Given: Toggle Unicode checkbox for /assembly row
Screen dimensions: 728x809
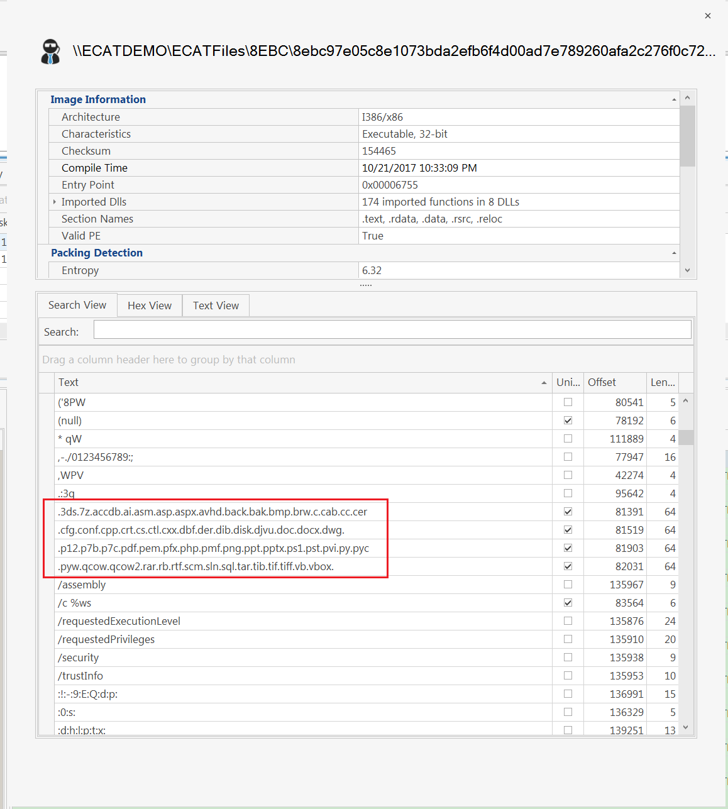Looking at the screenshot, I should point(568,585).
